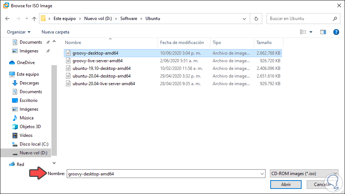
Task: Open the help icon
Action: [336, 32]
